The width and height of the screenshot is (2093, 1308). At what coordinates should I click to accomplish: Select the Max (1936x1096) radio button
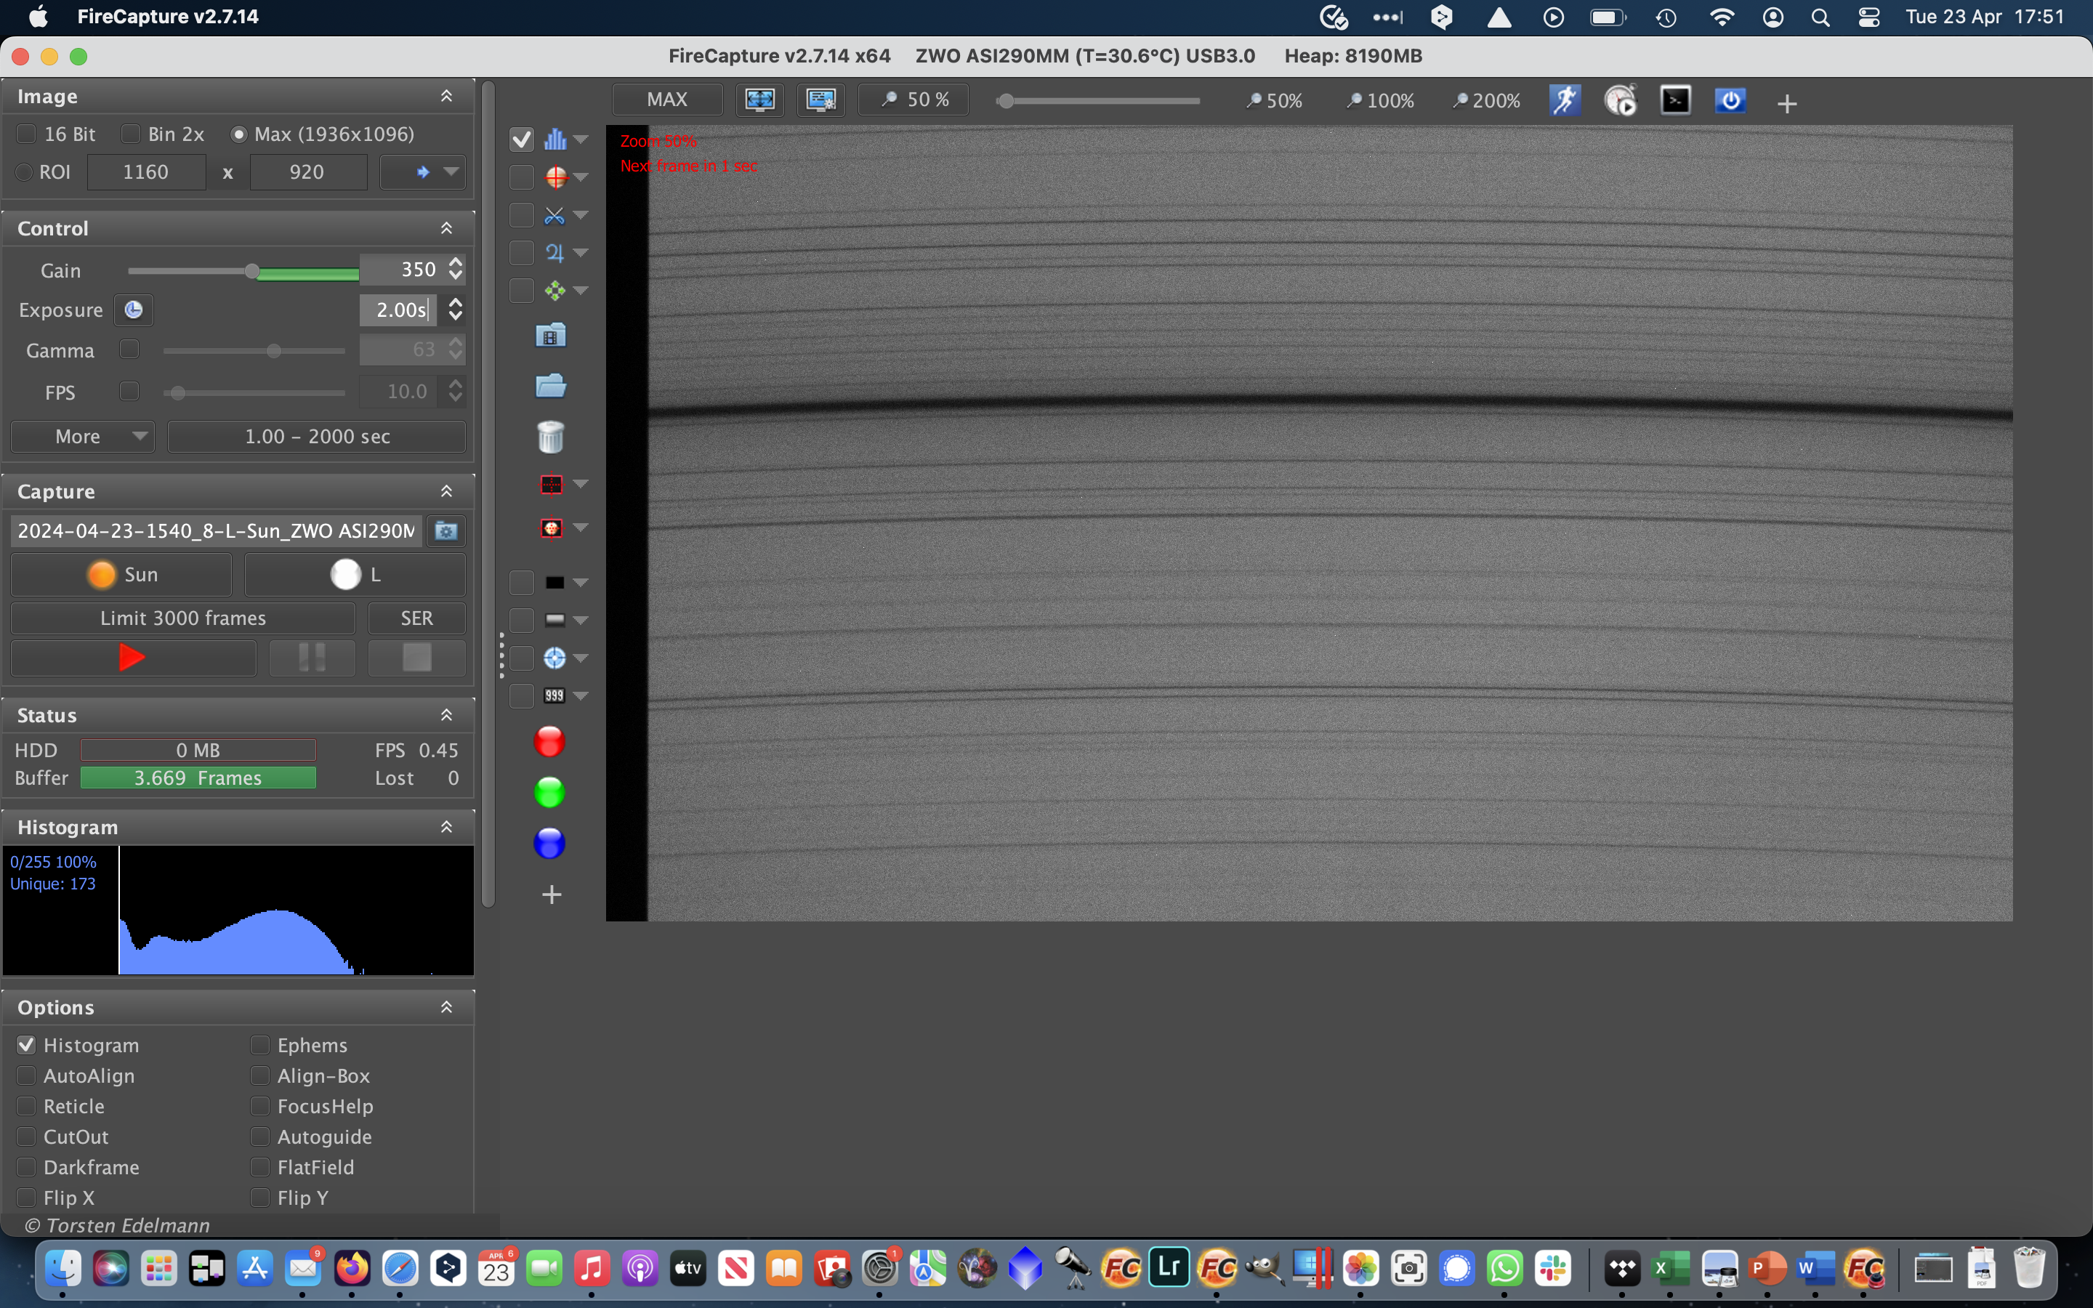click(240, 135)
